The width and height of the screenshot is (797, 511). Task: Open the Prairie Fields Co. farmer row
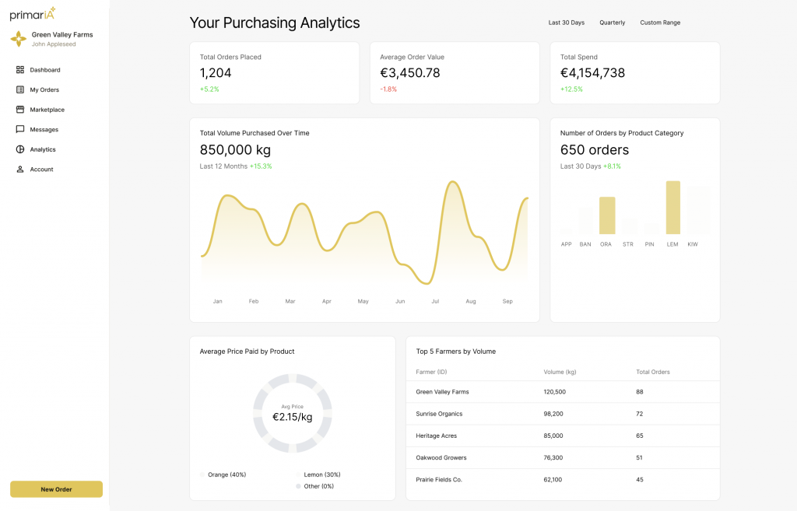(439, 480)
